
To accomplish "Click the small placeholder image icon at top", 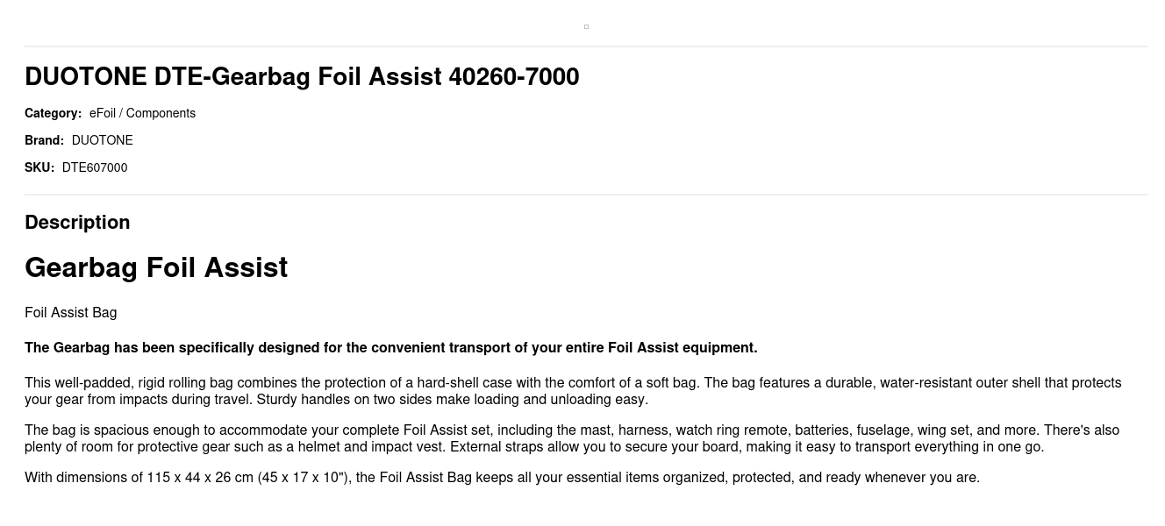I will 586,27.
